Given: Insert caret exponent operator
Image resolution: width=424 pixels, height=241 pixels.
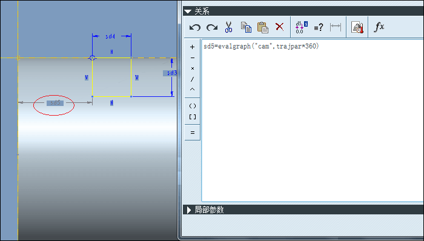Looking at the screenshot, I should (192, 90).
